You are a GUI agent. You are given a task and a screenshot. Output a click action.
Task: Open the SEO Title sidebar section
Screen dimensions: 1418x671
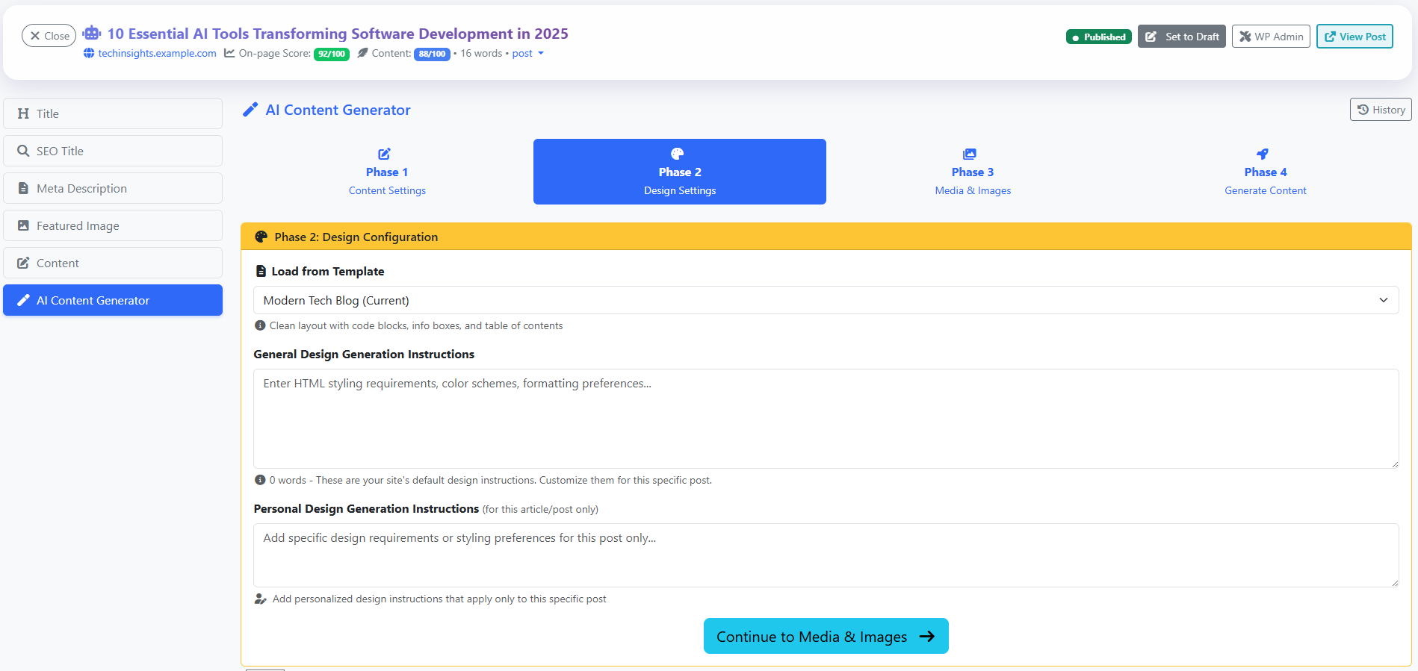[113, 151]
